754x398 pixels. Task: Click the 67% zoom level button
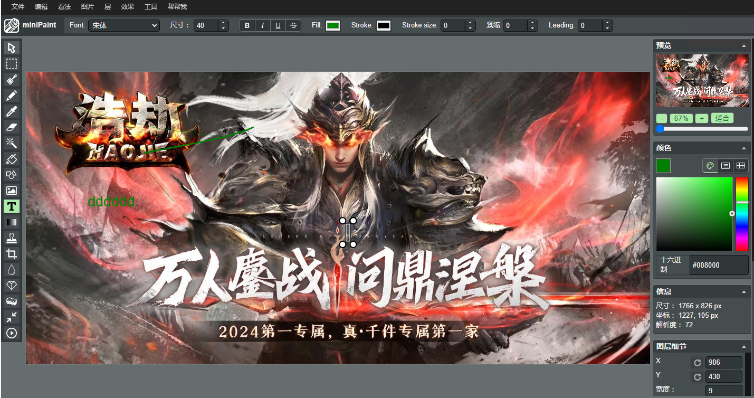click(x=681, y=118)
